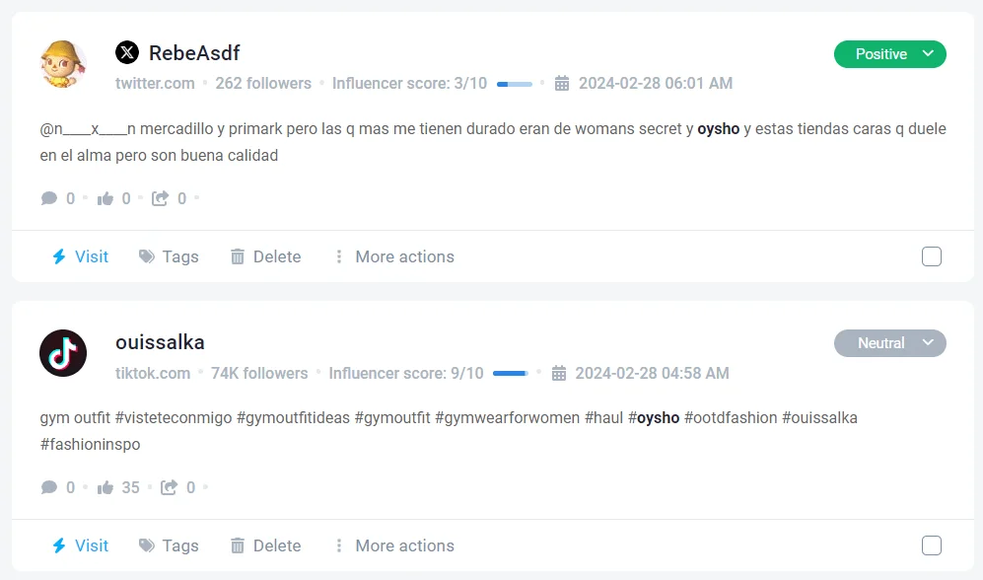The width and height of the screenshot is (983, 580).
Task: Click the influencer score bar for ouissalka
Action: [511, 373]
